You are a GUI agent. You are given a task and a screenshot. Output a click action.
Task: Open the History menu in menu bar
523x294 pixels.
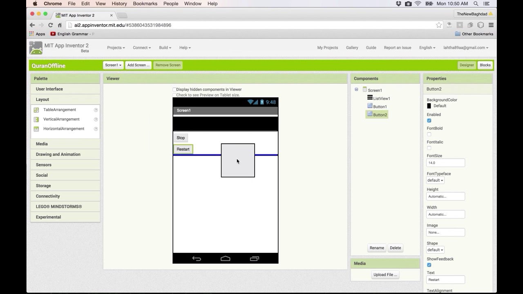click(x=119, y=4)
